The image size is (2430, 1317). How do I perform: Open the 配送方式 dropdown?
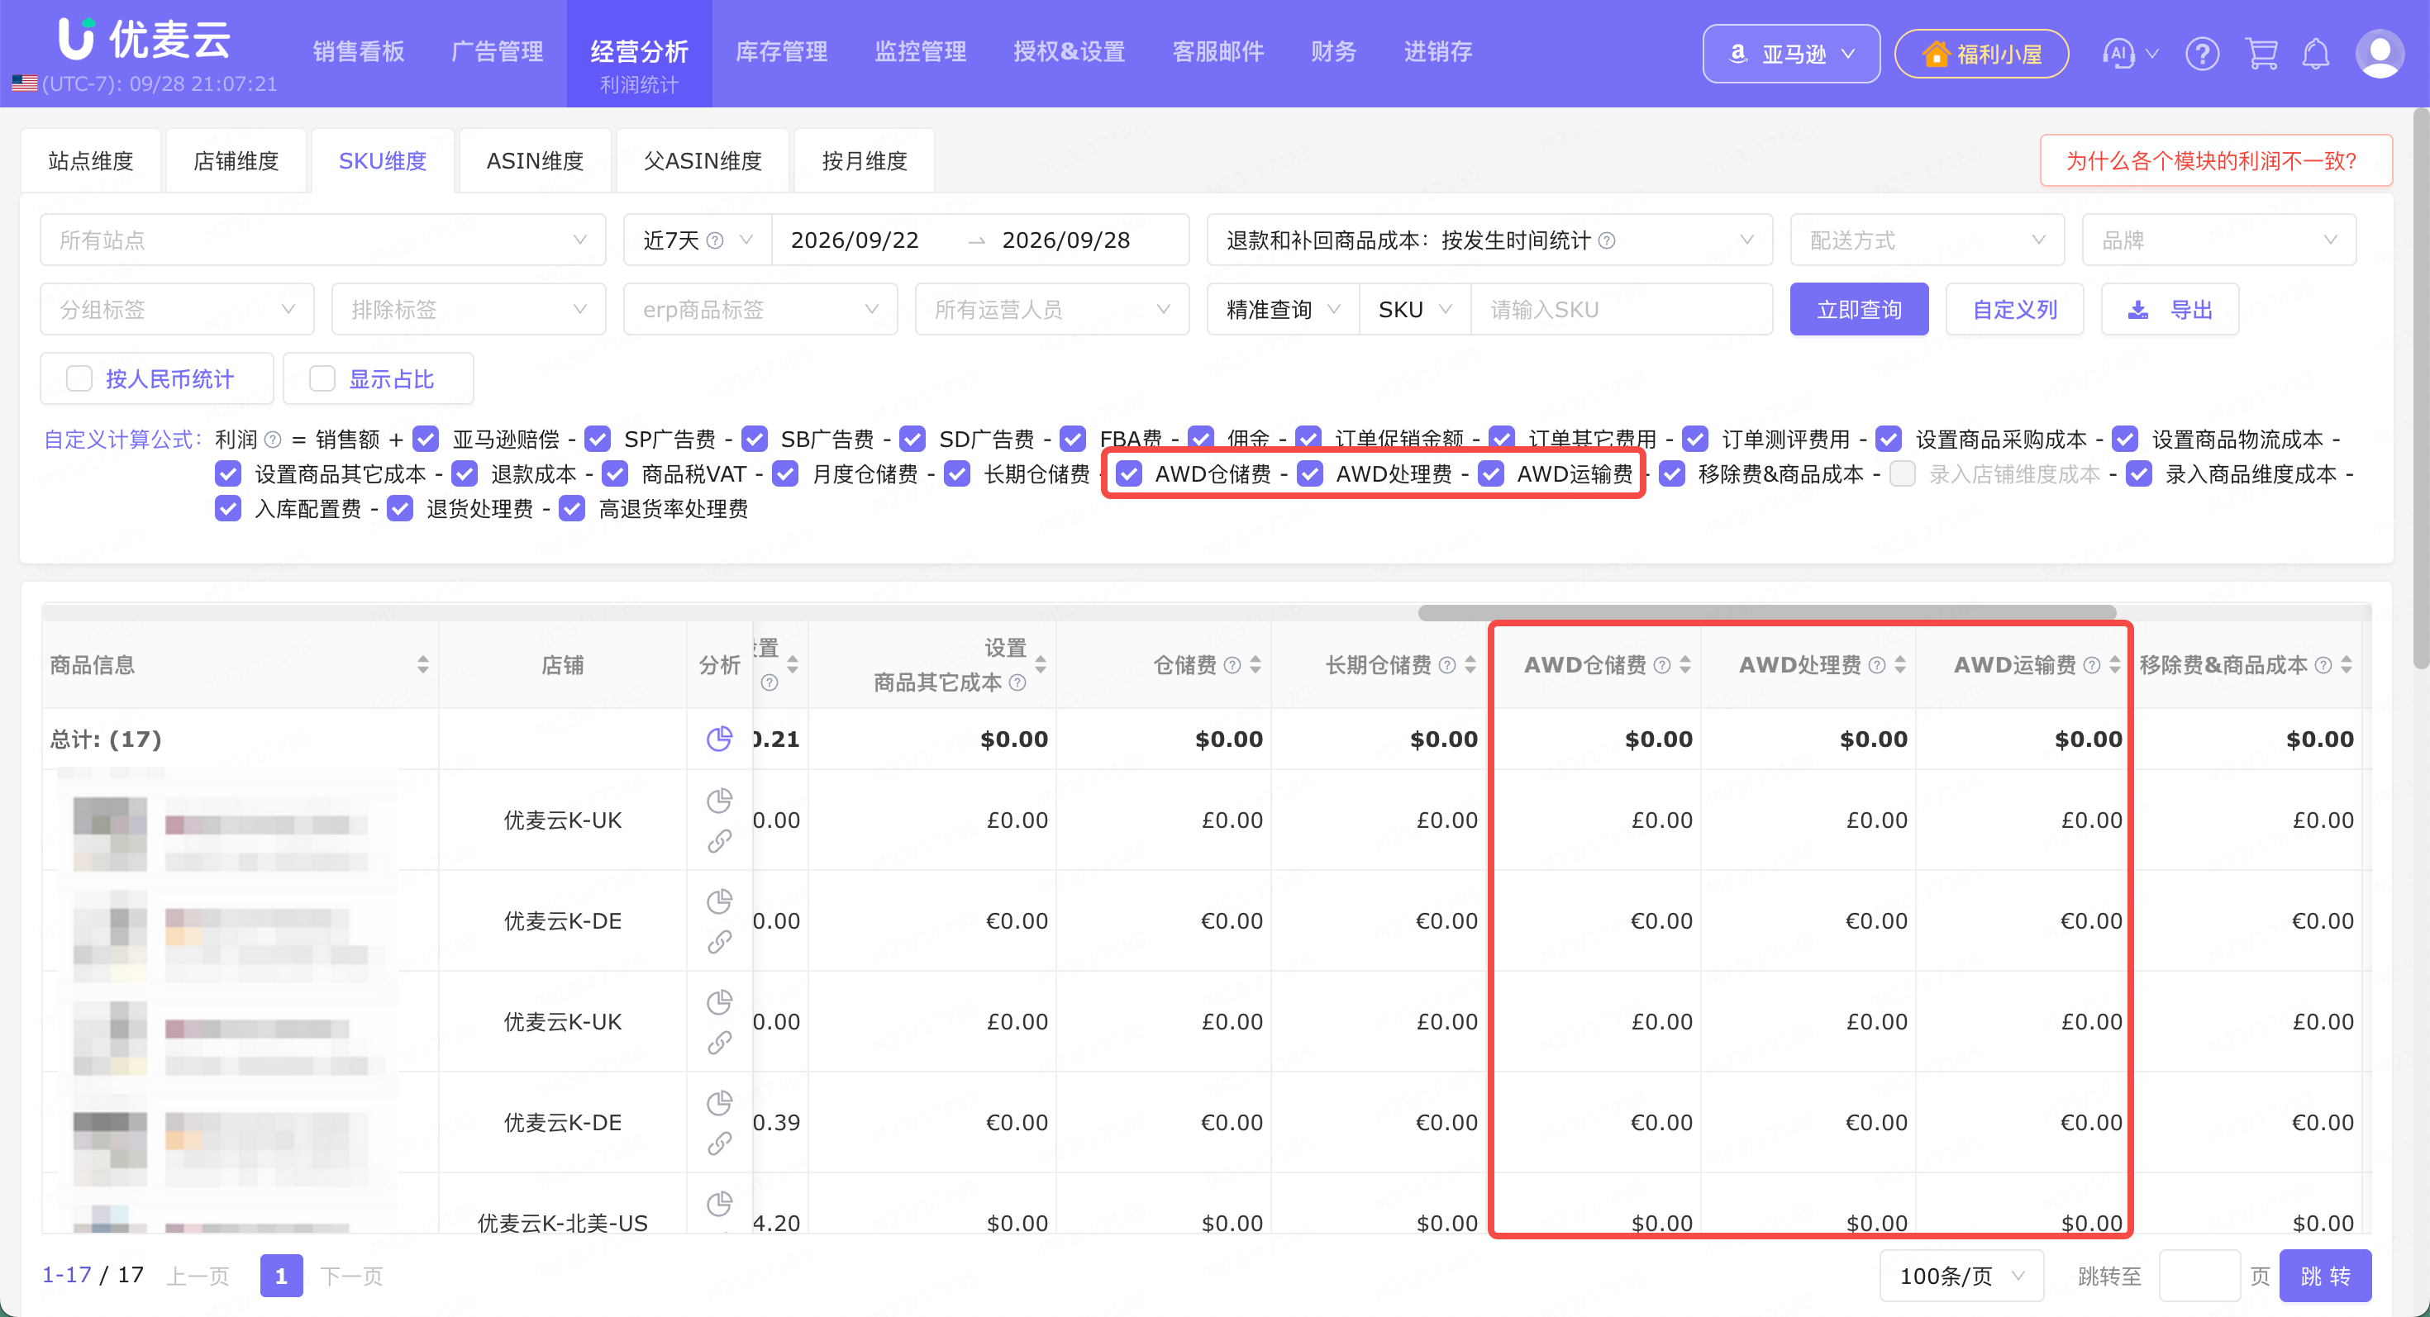(x=1927, y=240)
